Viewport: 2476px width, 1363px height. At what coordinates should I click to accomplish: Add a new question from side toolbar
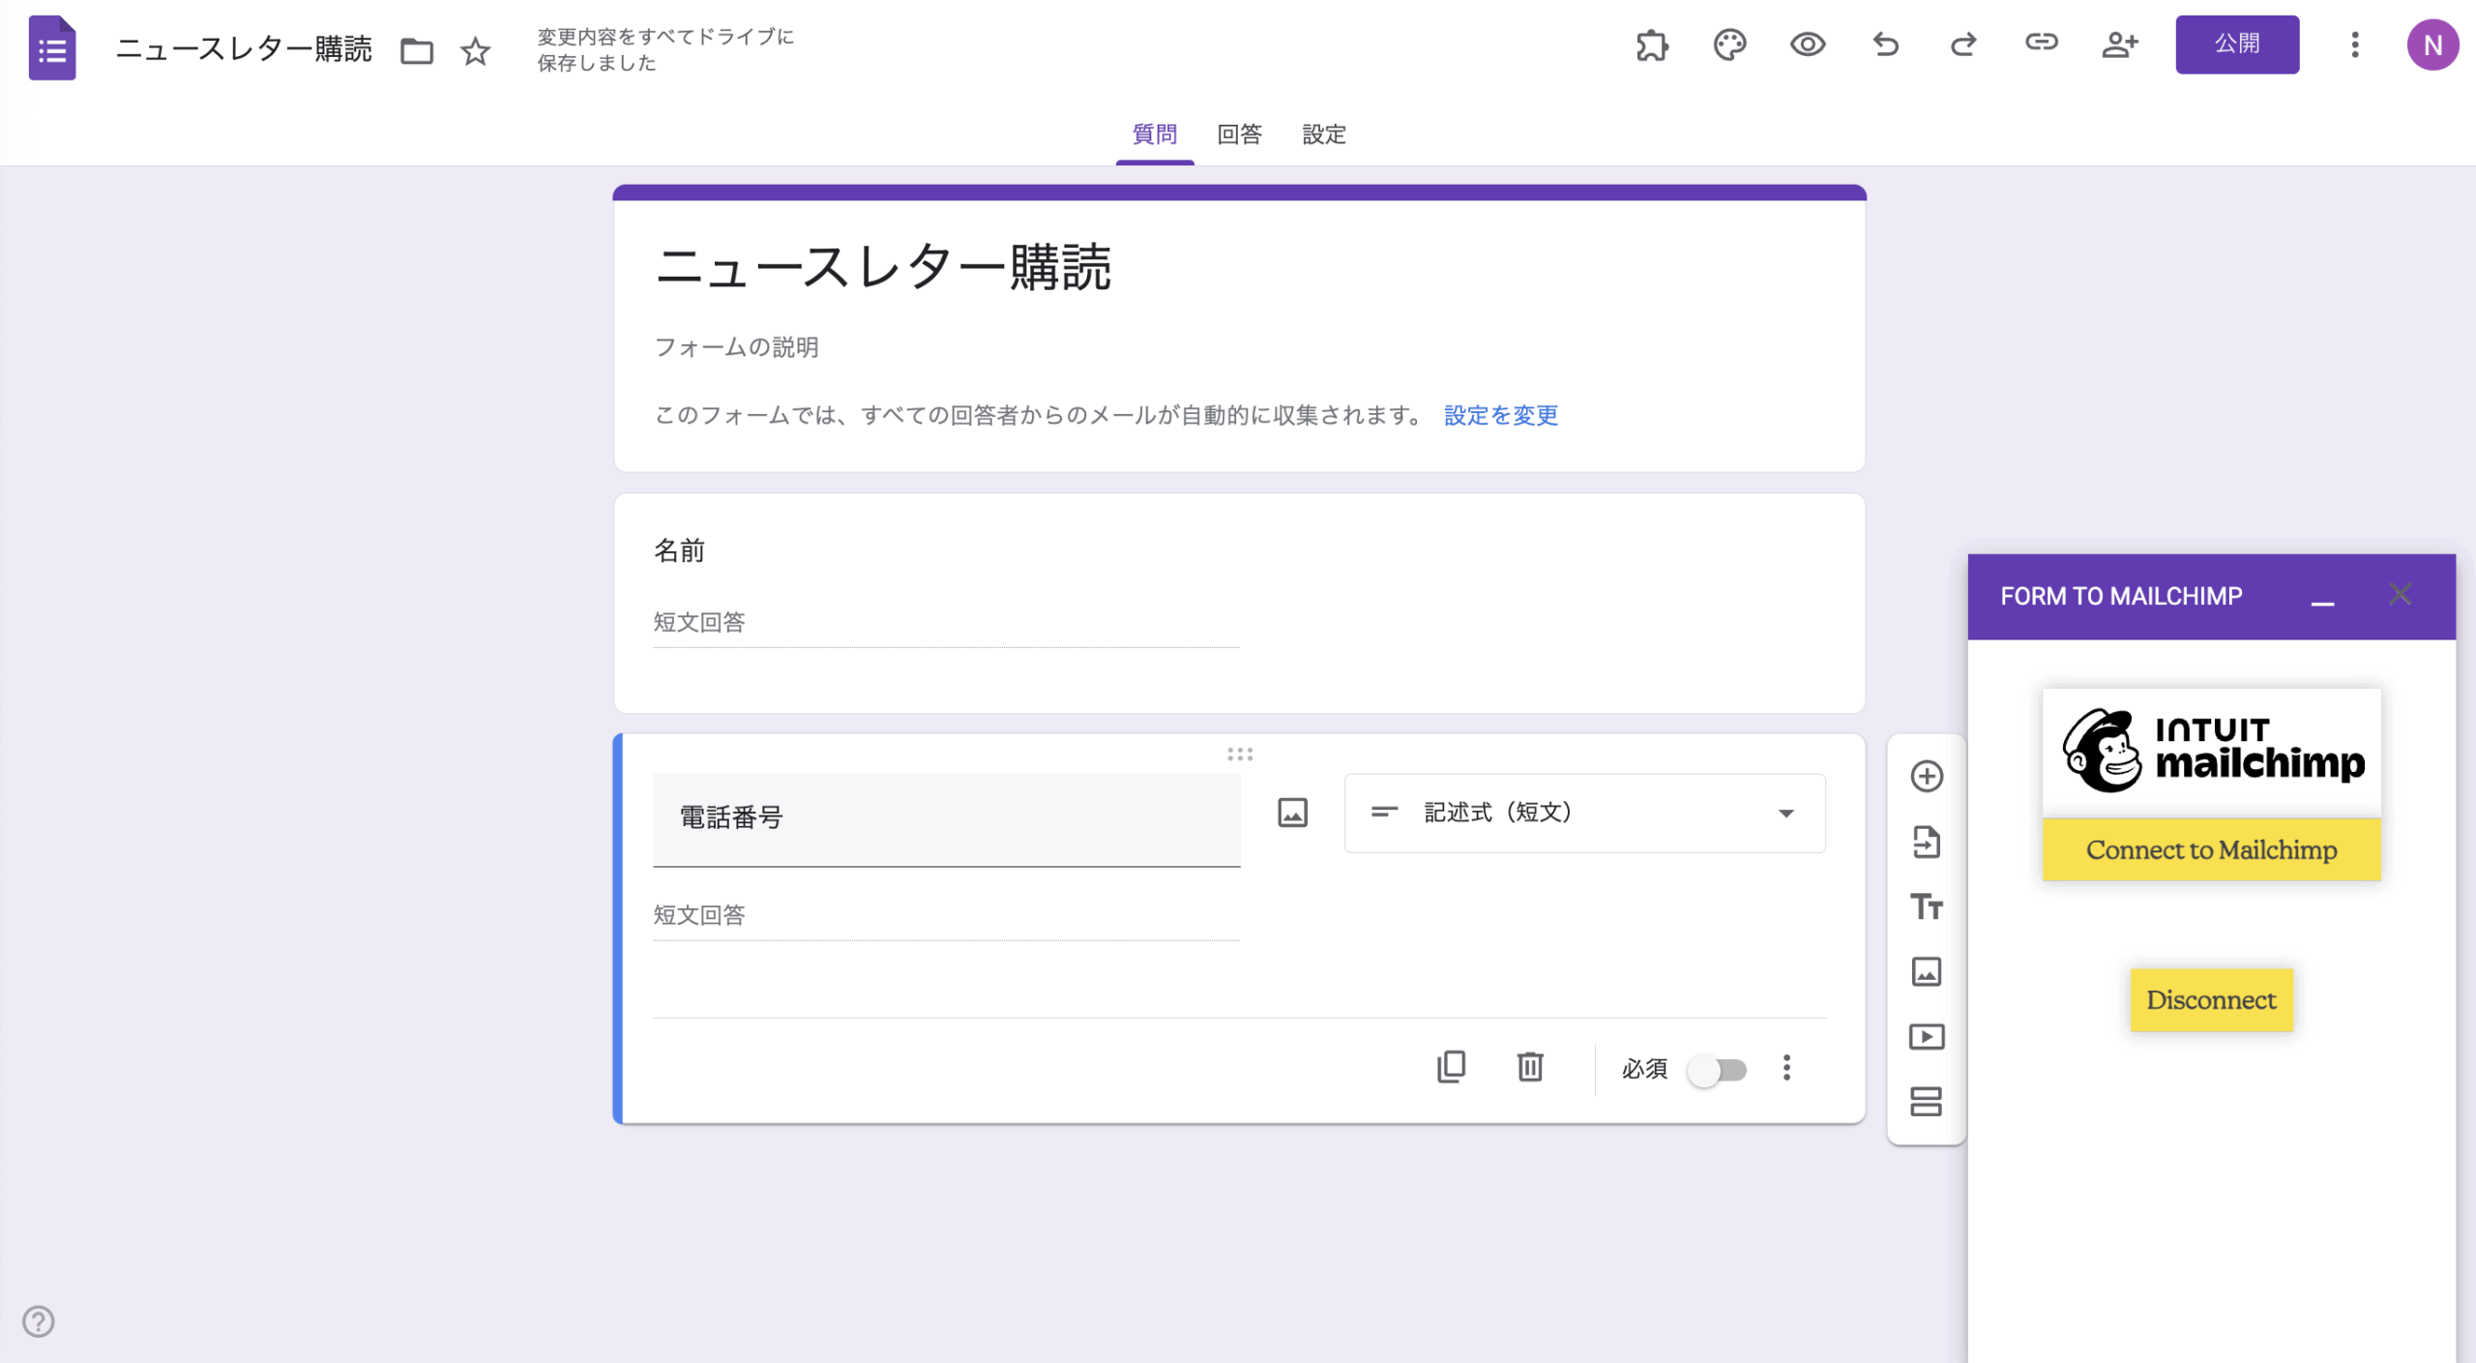click(x=1927, y=776)
